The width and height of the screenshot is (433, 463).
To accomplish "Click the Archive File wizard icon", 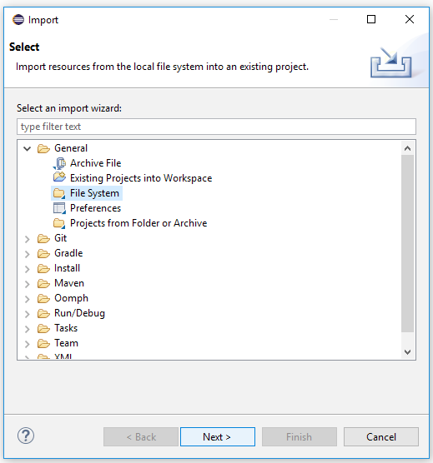I will click(x=59, y=163).
